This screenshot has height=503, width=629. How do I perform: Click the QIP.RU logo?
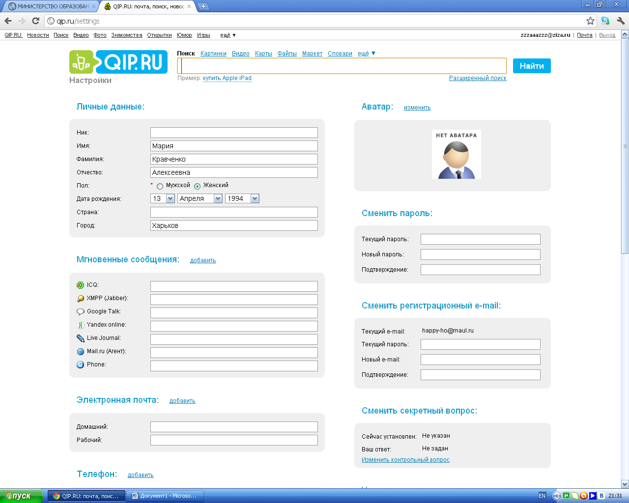tap(118, 62)
